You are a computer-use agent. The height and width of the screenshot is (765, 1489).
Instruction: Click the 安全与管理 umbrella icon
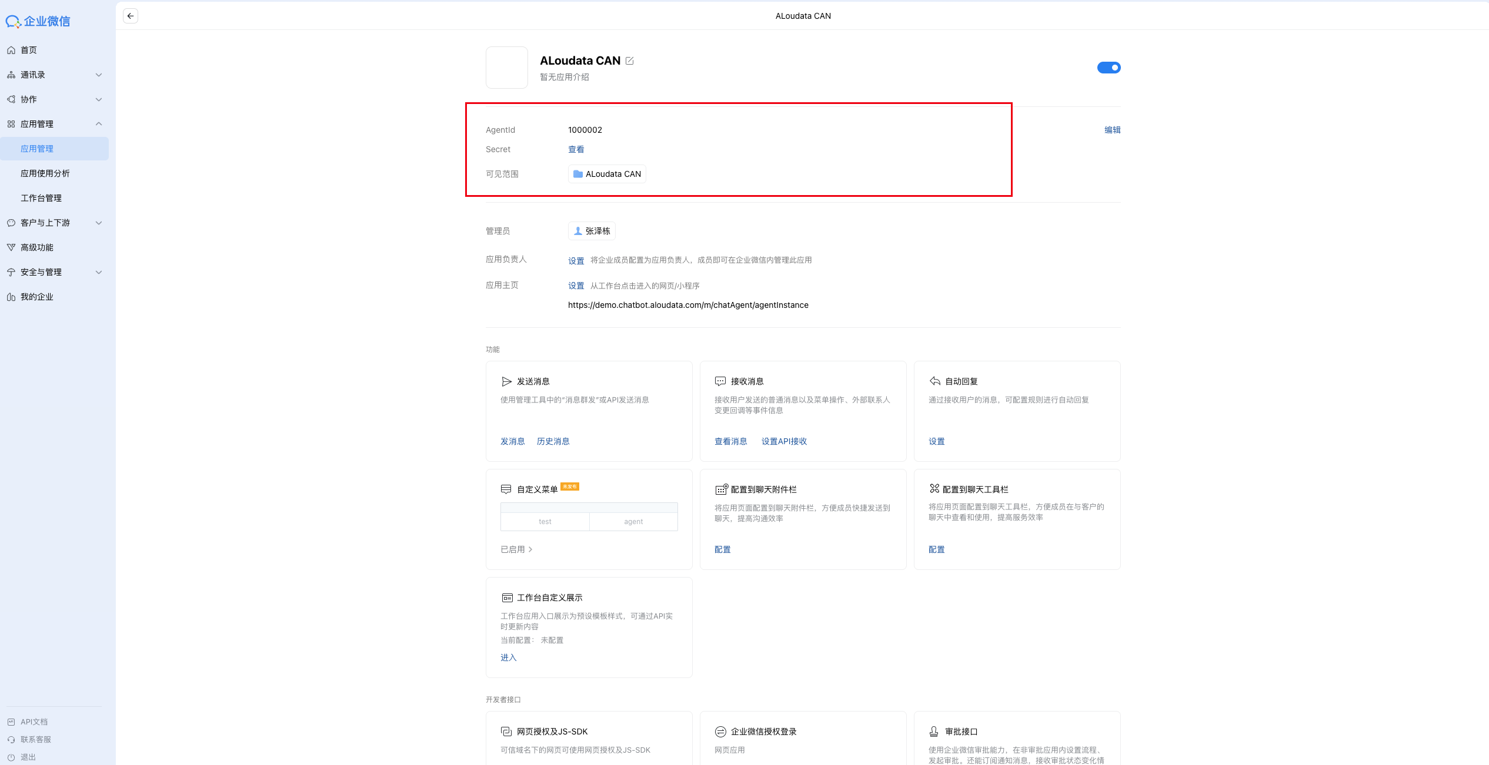pyautogui.click(x=11, y=272)
